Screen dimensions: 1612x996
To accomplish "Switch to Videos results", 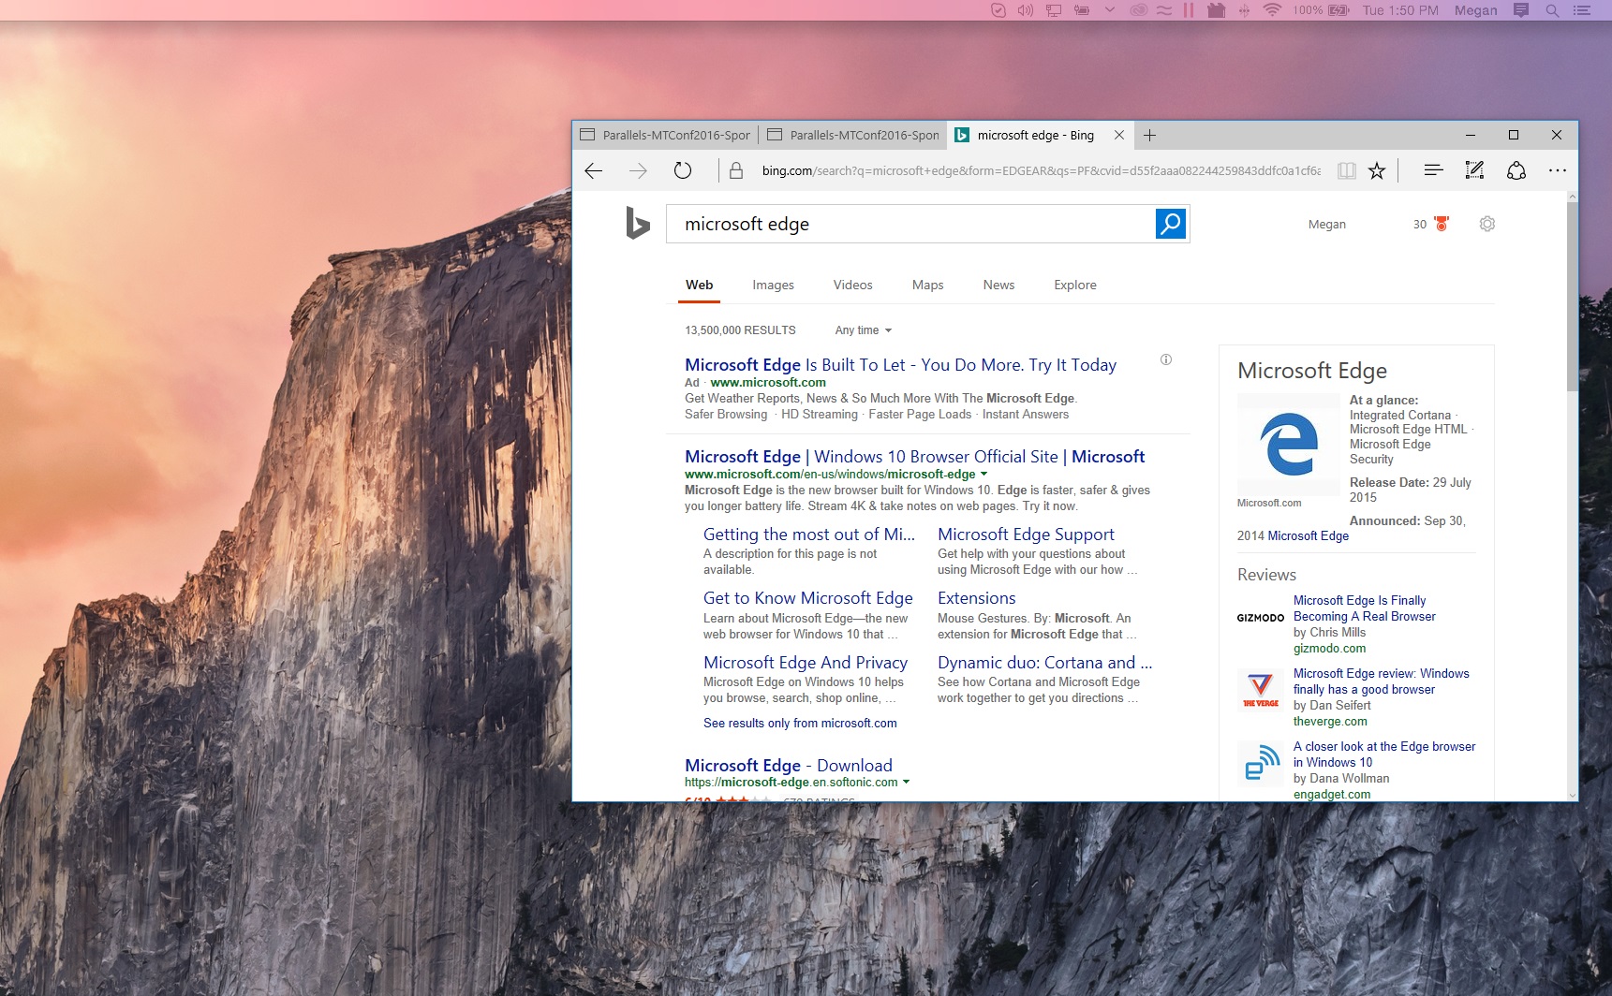I will pos(852,285).
